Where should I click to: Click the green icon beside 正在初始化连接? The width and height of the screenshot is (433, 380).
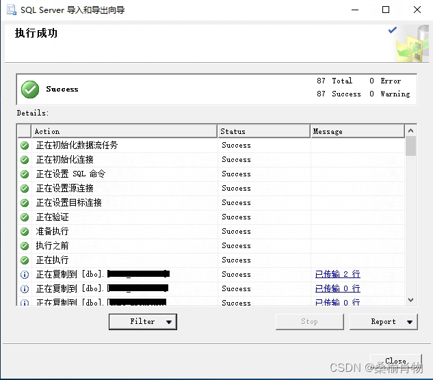pyautogui.click(x=25, y=160)
